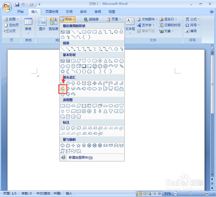Pick the cylinder (can) basic shape
This screenshot has width=216, height=197.
pyautogui.click(x=73, y=66)
